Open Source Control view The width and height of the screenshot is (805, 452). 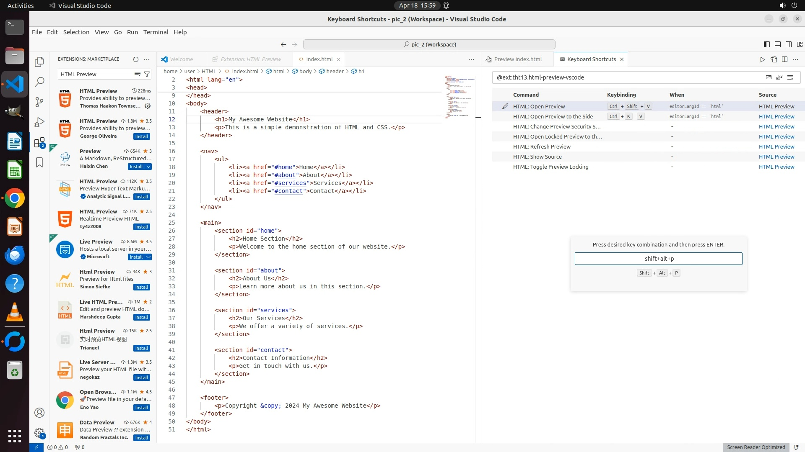click(x=39, y=102)
